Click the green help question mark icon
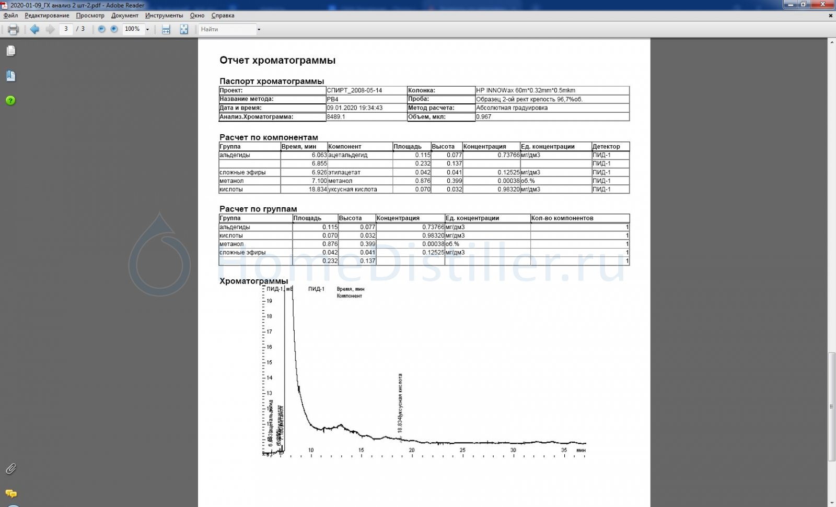This screenshot has width=836, height=507. coord(10,101)
